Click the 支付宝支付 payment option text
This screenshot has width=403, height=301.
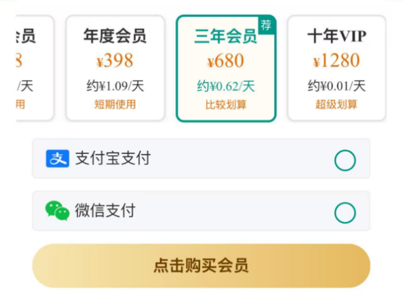(113, 158)
